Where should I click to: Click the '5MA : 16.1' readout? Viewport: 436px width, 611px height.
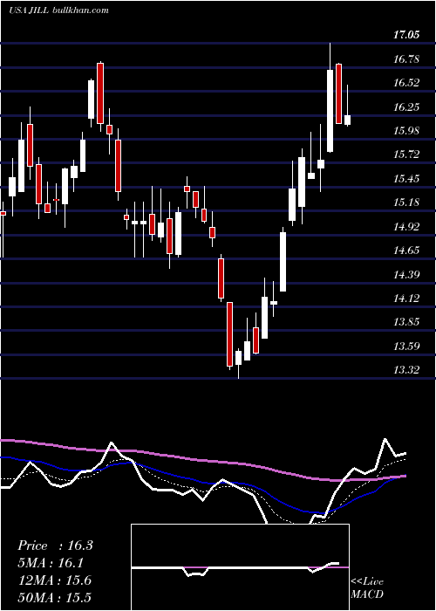[x=51, y=564]
